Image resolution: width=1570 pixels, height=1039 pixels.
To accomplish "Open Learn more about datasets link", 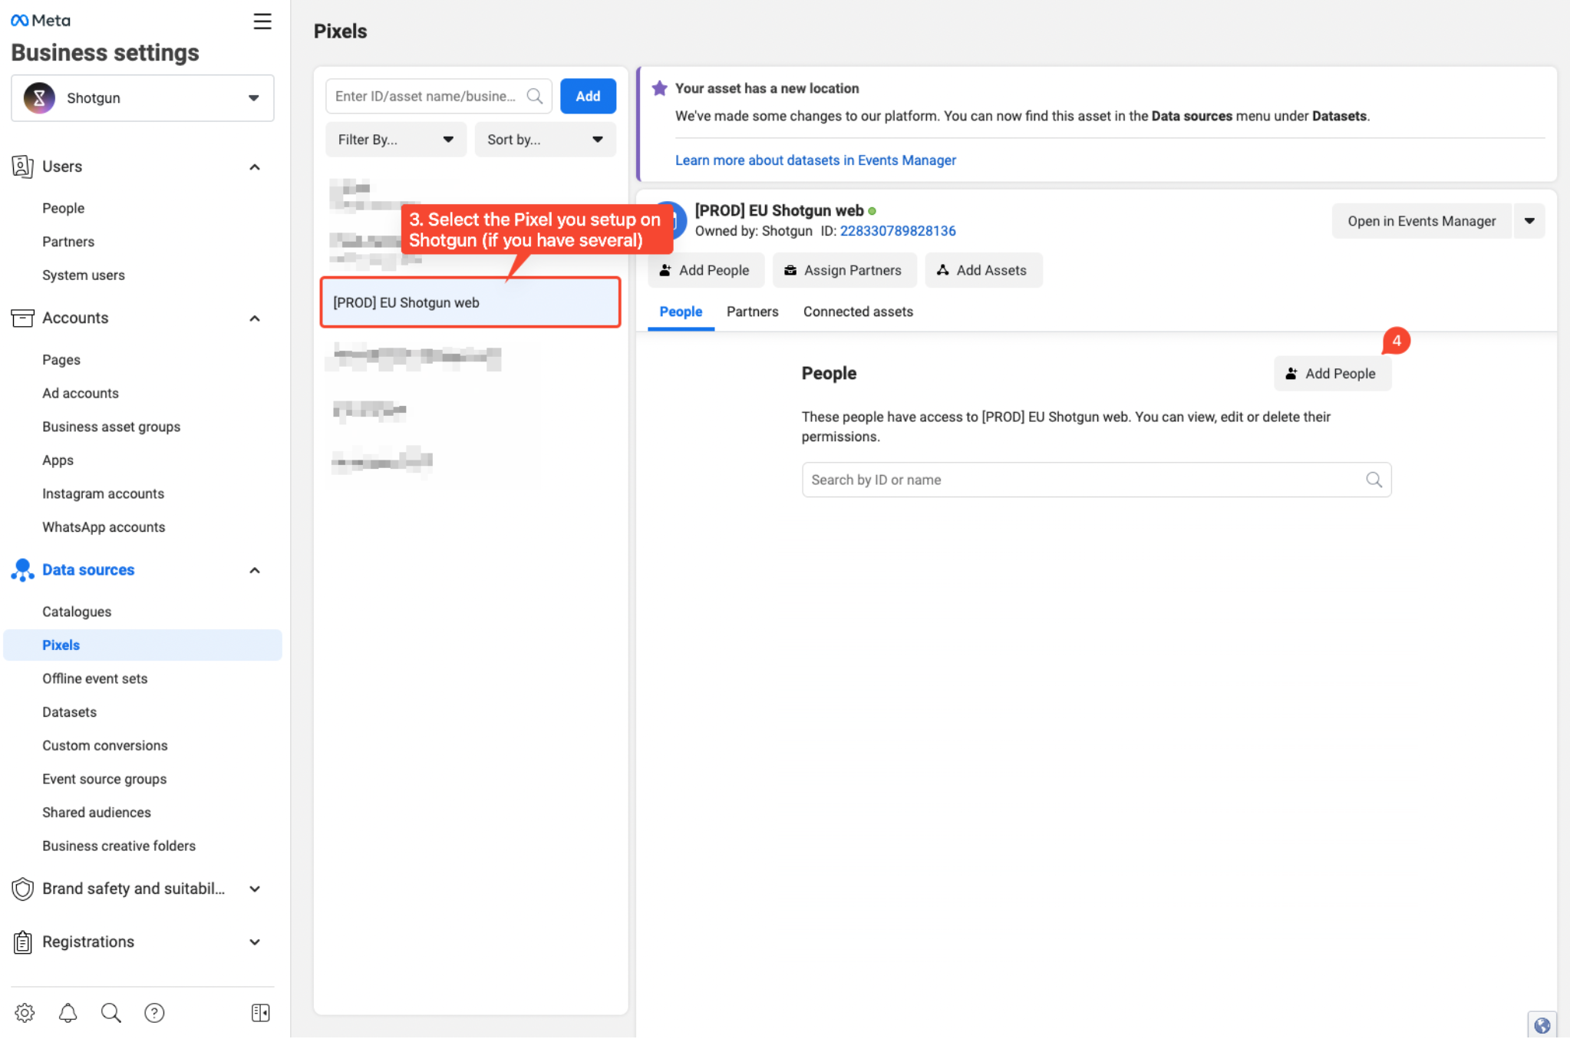I will click(815, 160).
